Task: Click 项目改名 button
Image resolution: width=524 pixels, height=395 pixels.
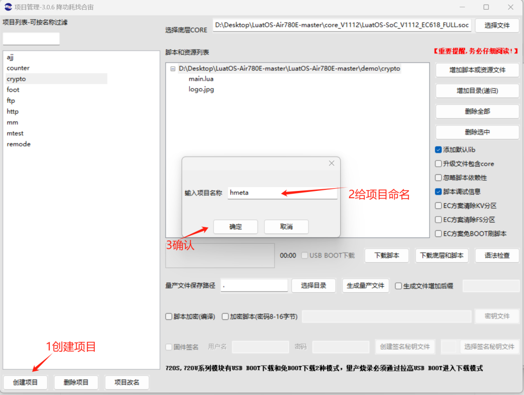Action: click(x=127, y=382)
